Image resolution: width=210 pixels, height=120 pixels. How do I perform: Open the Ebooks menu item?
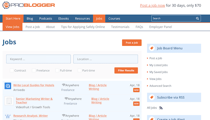[x=63, y=19]
